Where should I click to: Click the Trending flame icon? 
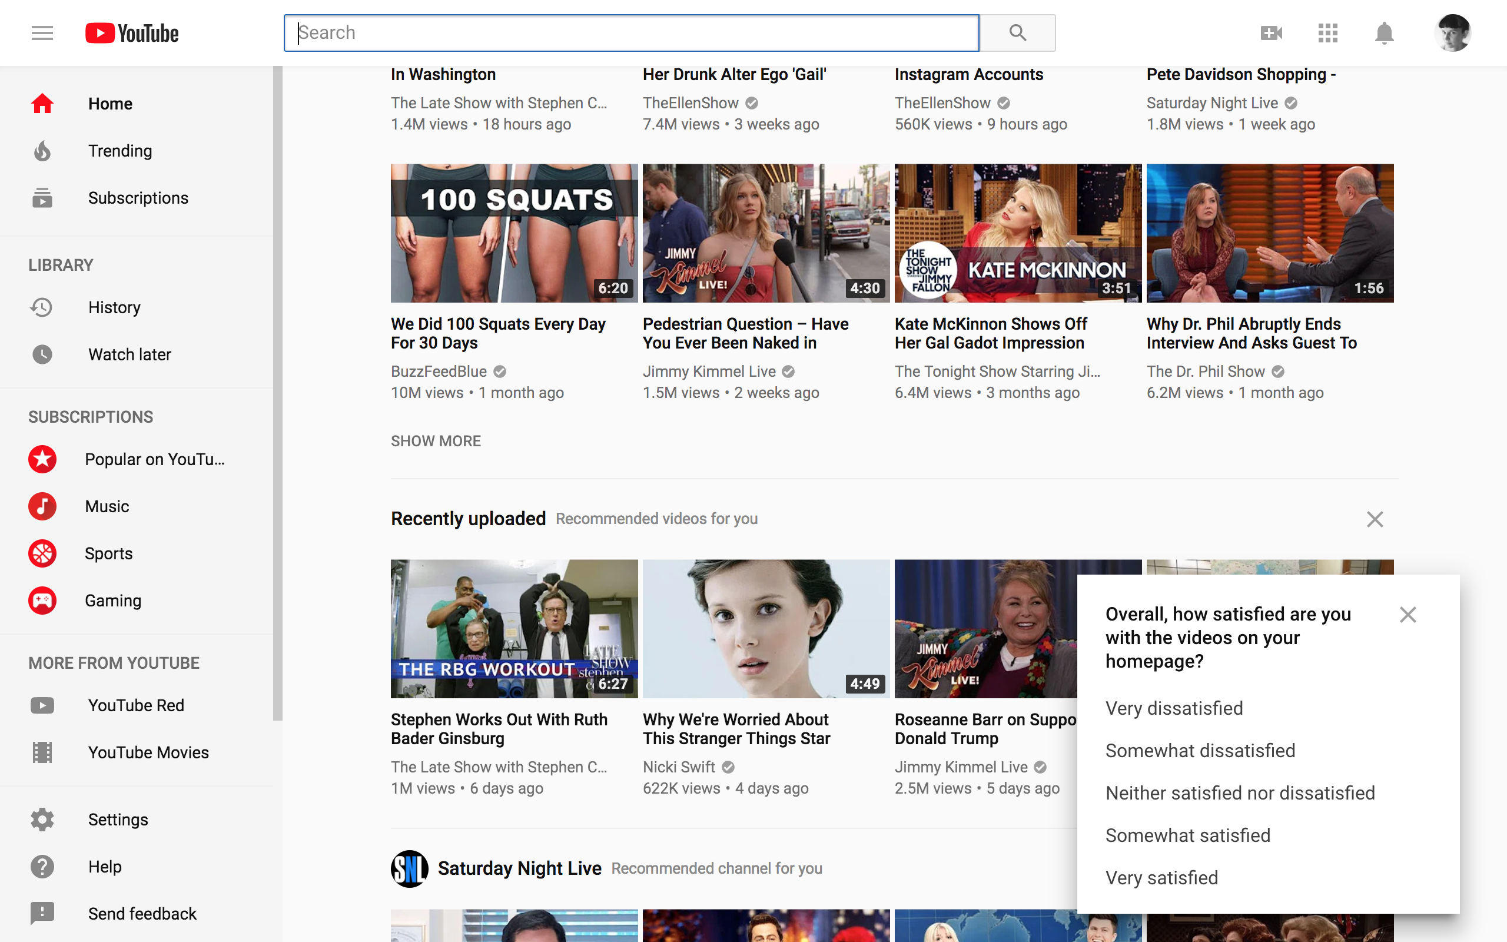click(x=42, y=151)
